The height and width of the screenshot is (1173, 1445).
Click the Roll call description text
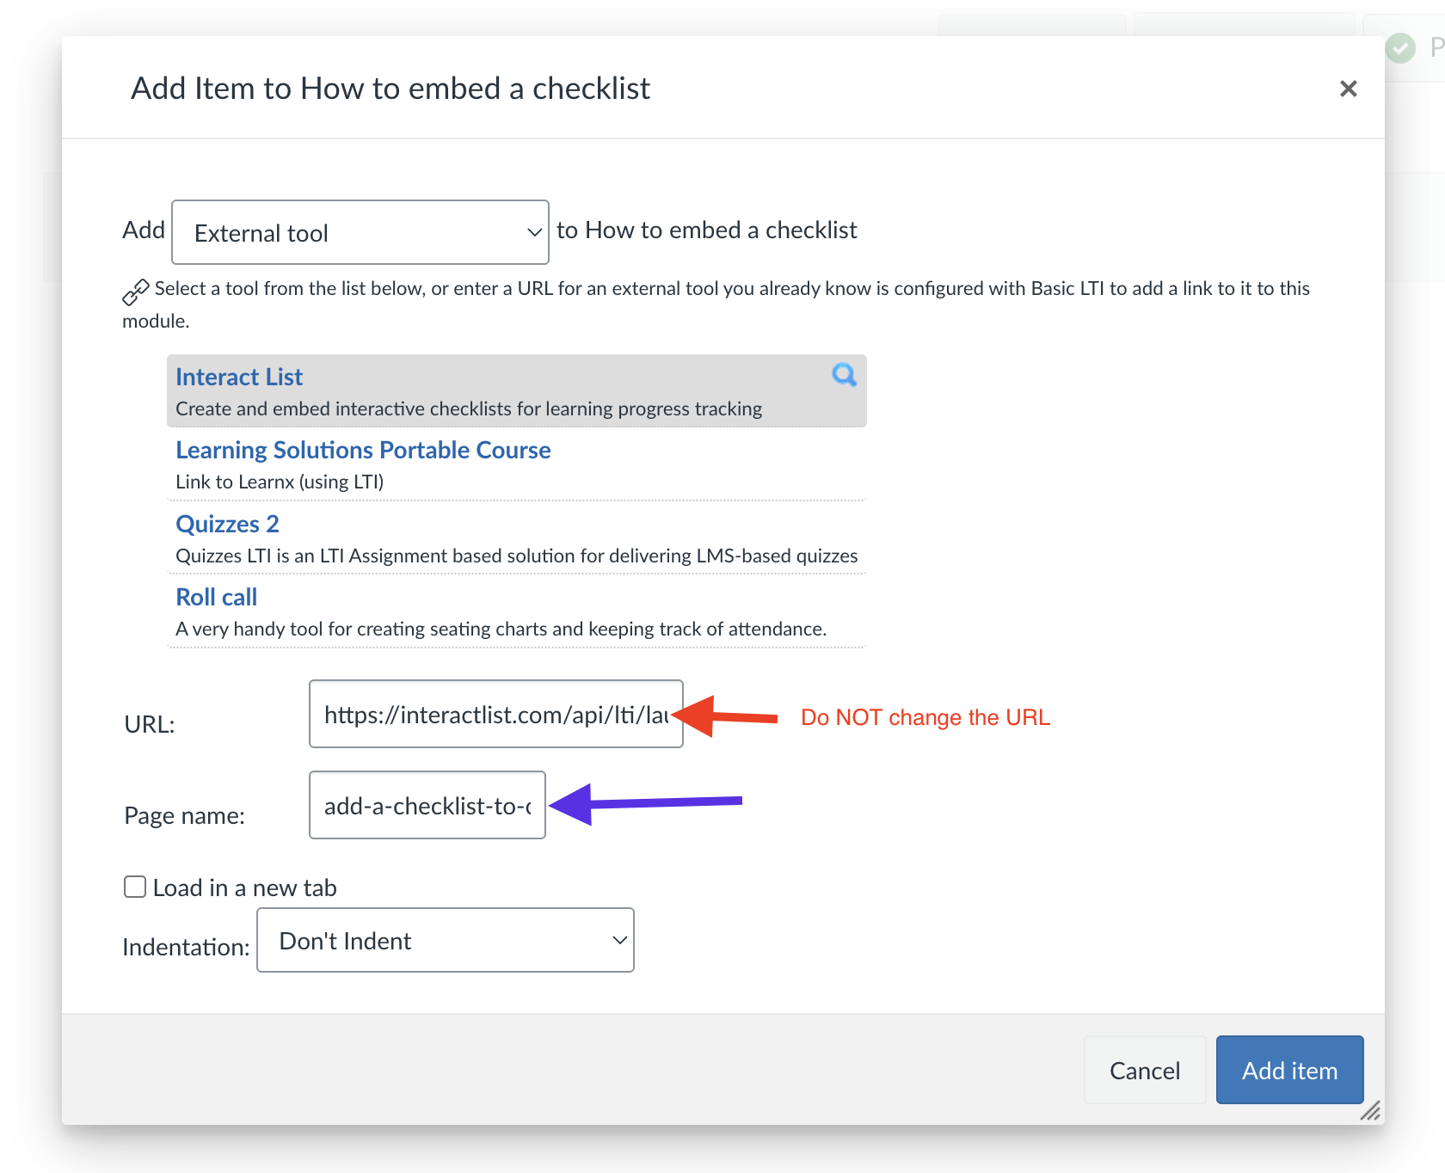(501, 629)
